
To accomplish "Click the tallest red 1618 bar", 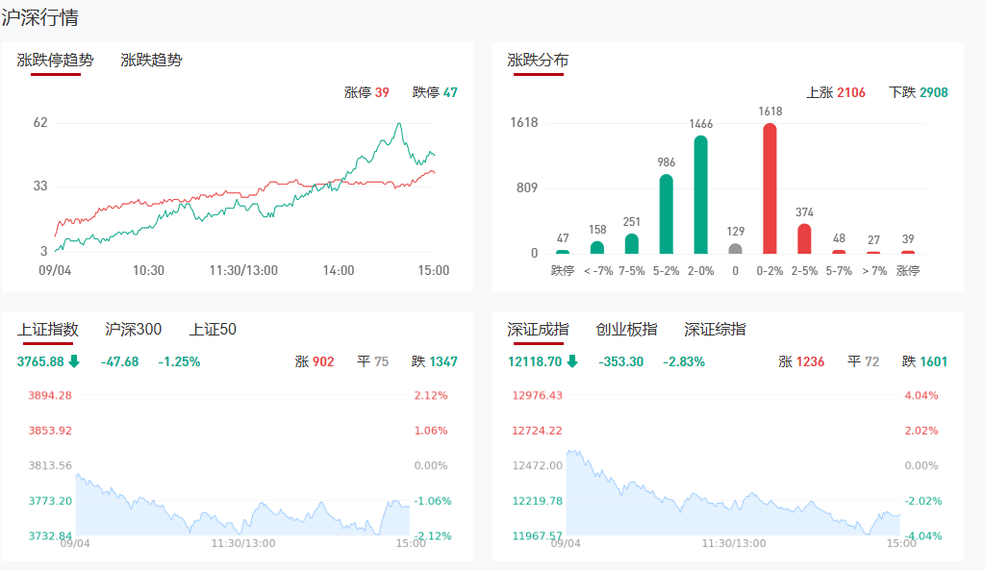I will (770, 187).
